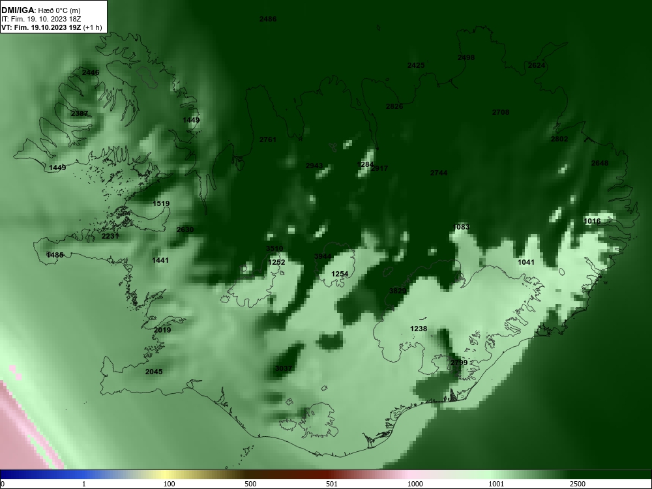Click the map value 2045
Screen dimensions: 652x489
click(x=154, y=372)
